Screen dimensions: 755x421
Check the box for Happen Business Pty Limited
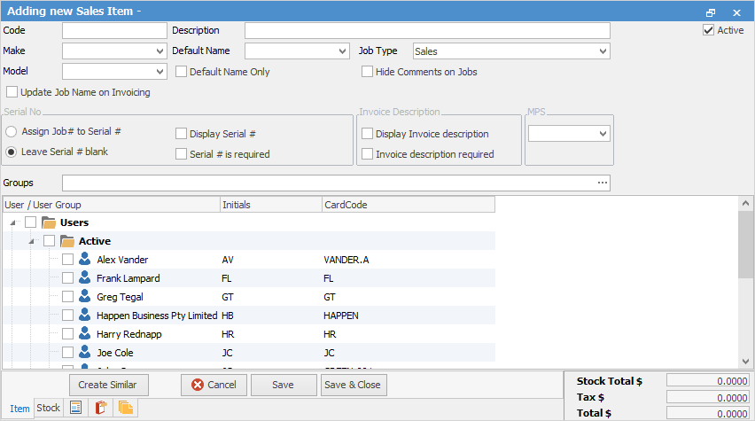68,315
